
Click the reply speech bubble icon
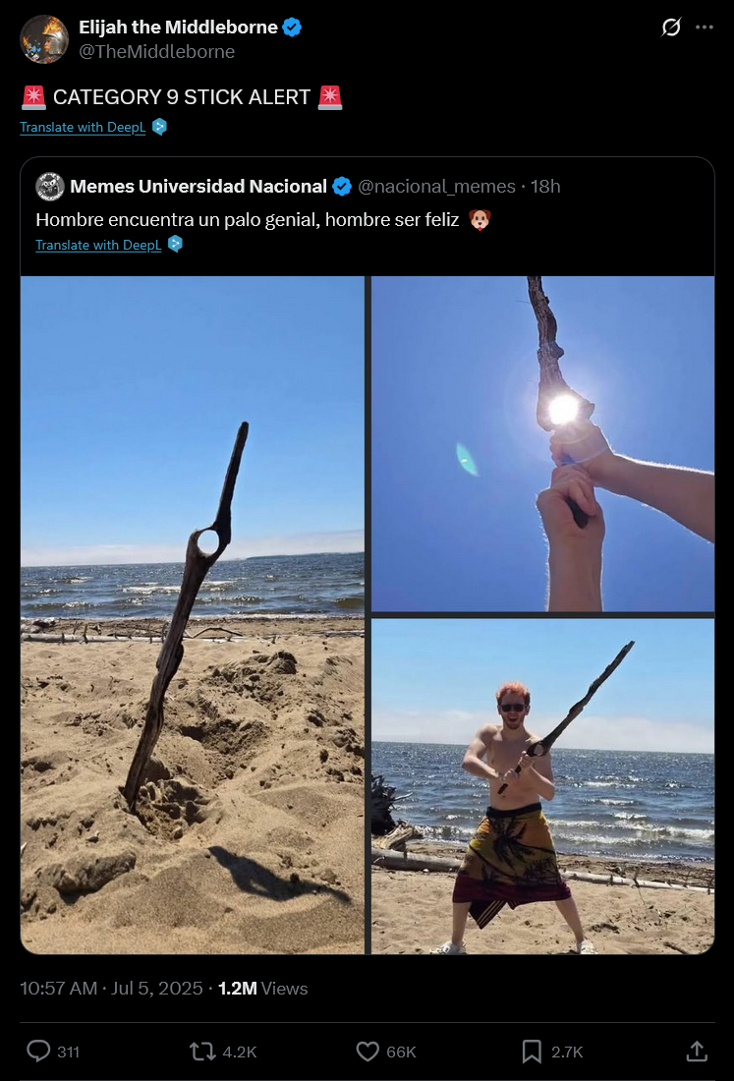tap(38, 1052)
